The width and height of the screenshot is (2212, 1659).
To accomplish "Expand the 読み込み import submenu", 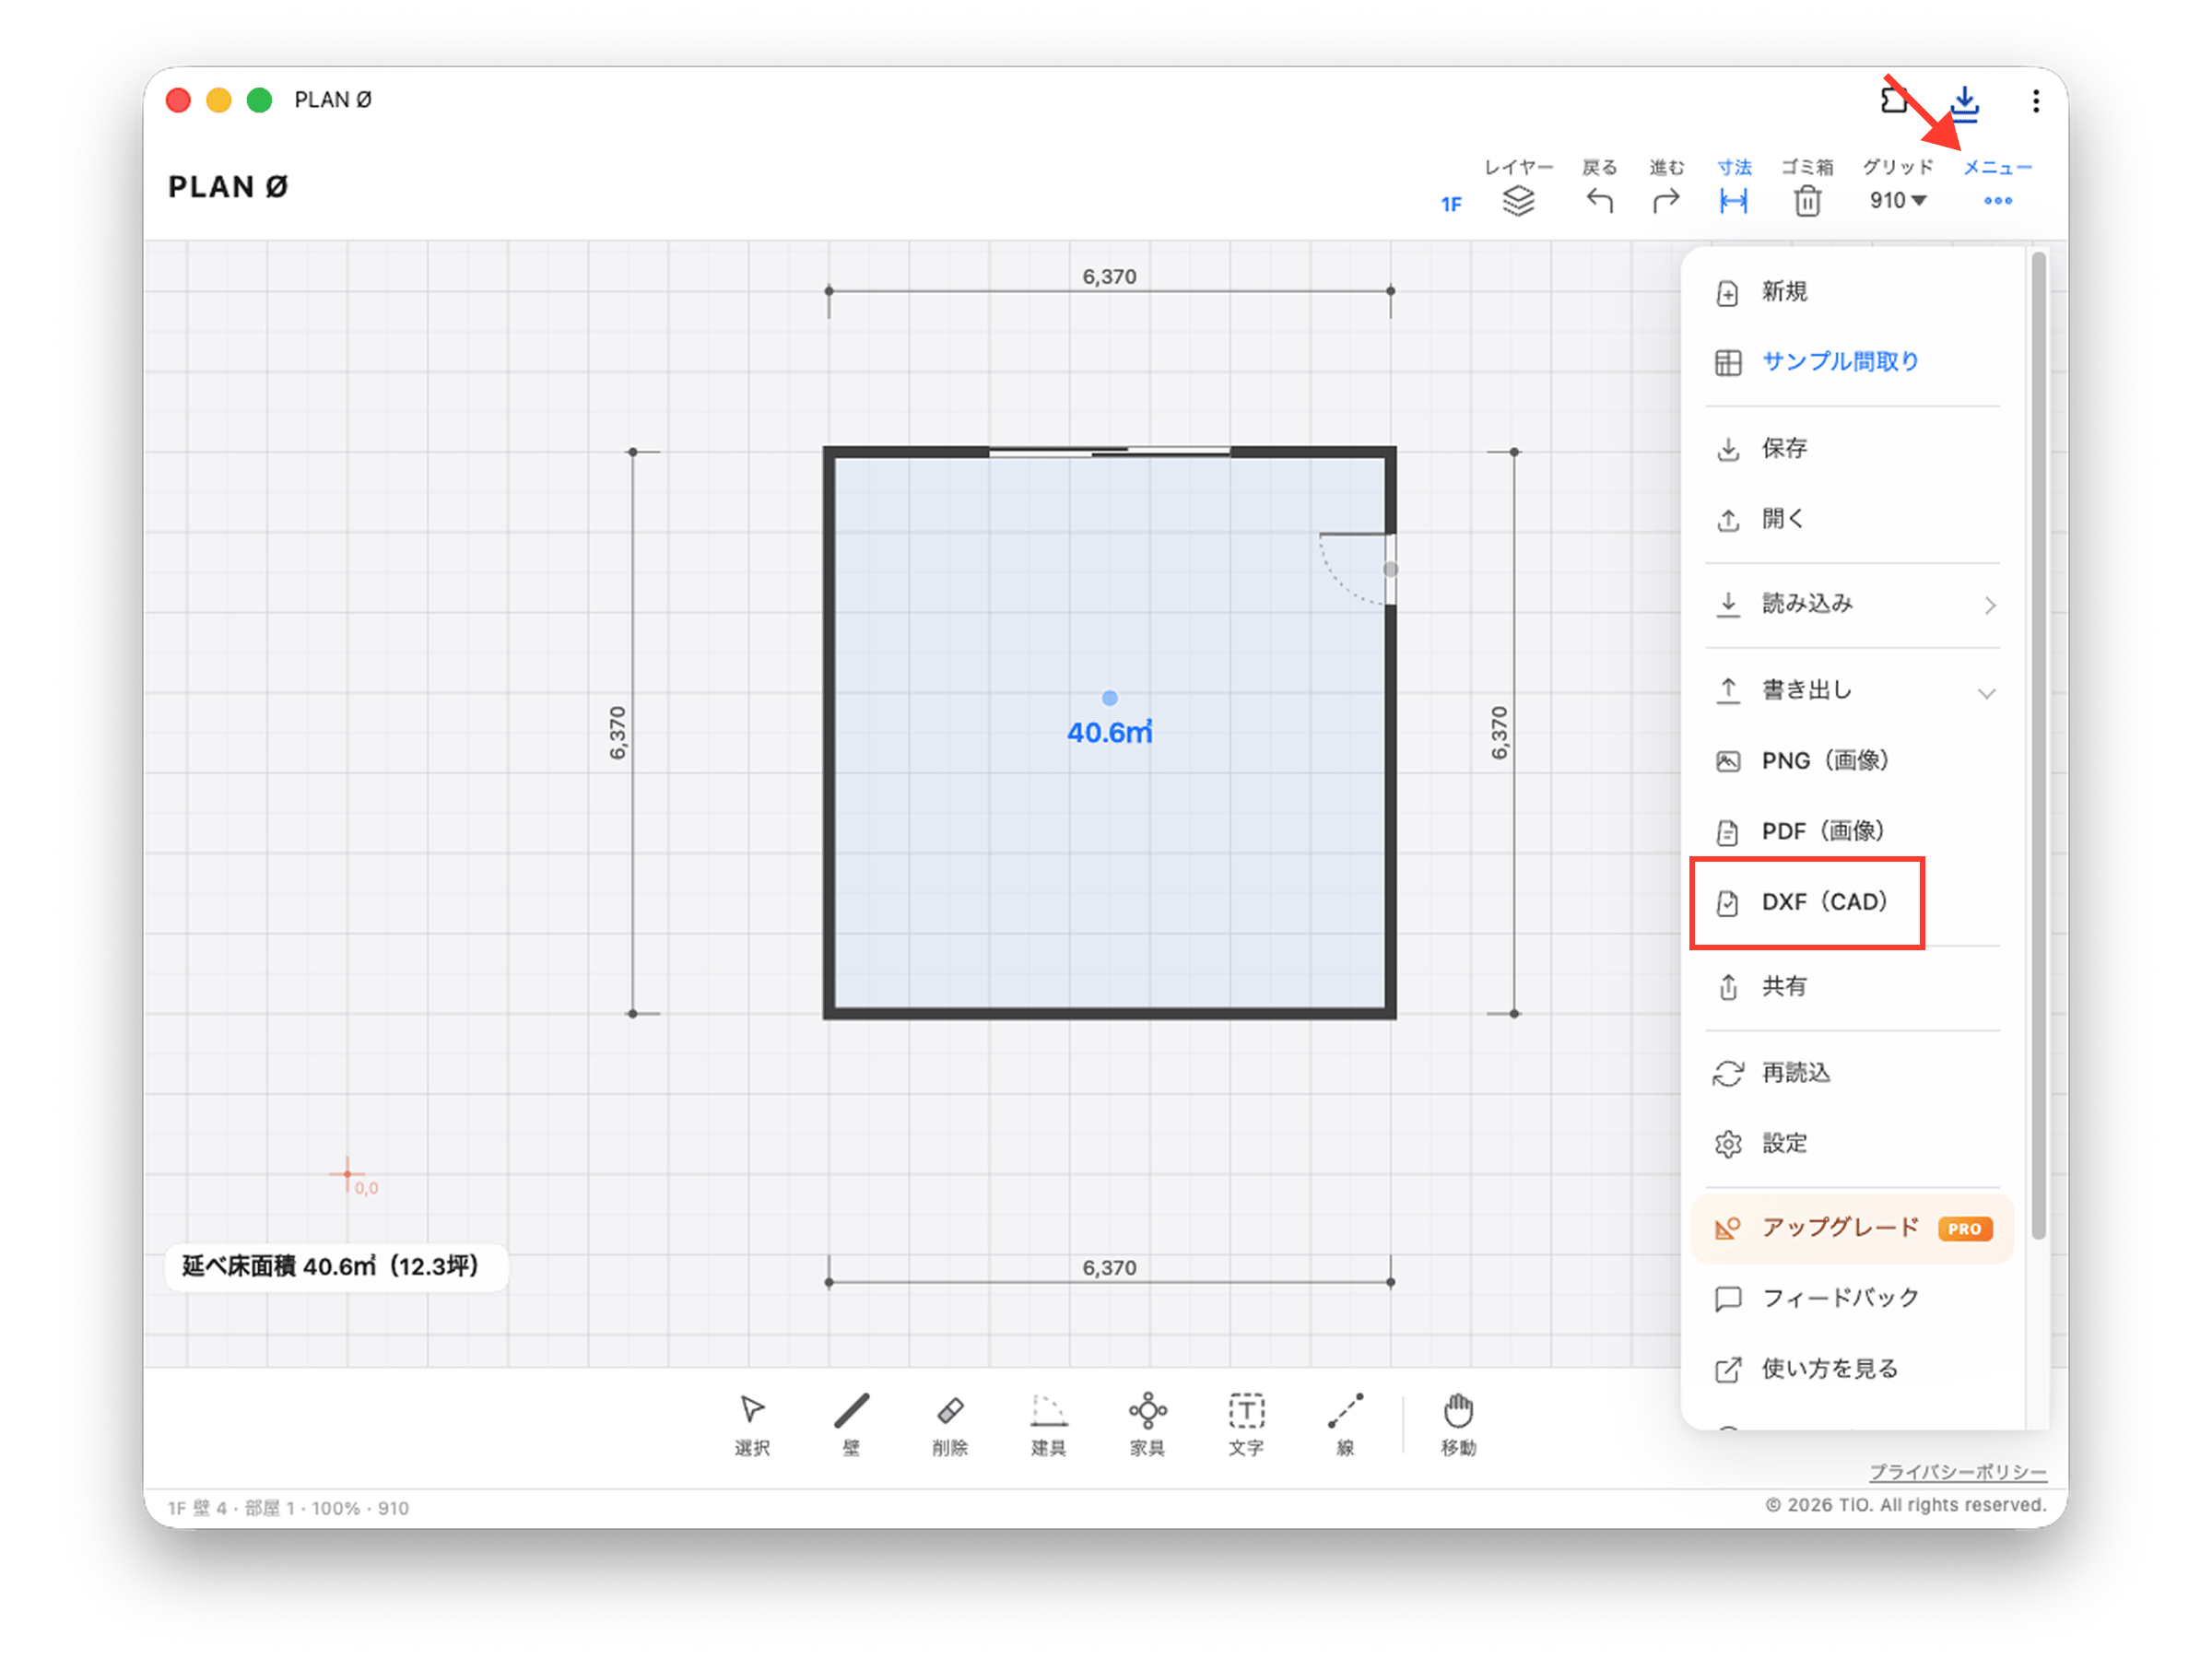I will (x=1851, y=604).
